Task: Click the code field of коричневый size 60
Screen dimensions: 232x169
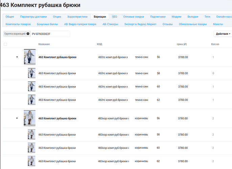Action: click(113, 148)
